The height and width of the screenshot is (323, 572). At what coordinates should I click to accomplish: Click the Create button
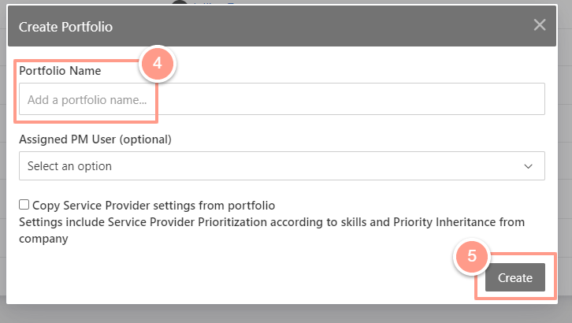coord(515,277)
